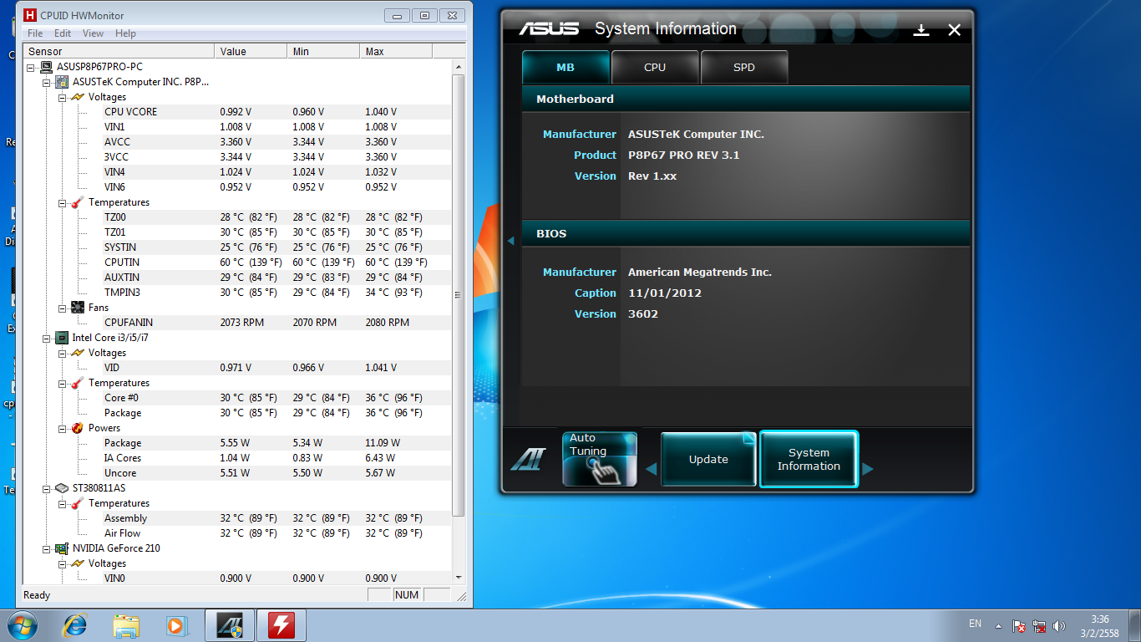The height and width of the screenshot is (642, 1141).
Task: Click the motherboard icon beside ASUSTeK Computer INC.
Action: [62, 82]
